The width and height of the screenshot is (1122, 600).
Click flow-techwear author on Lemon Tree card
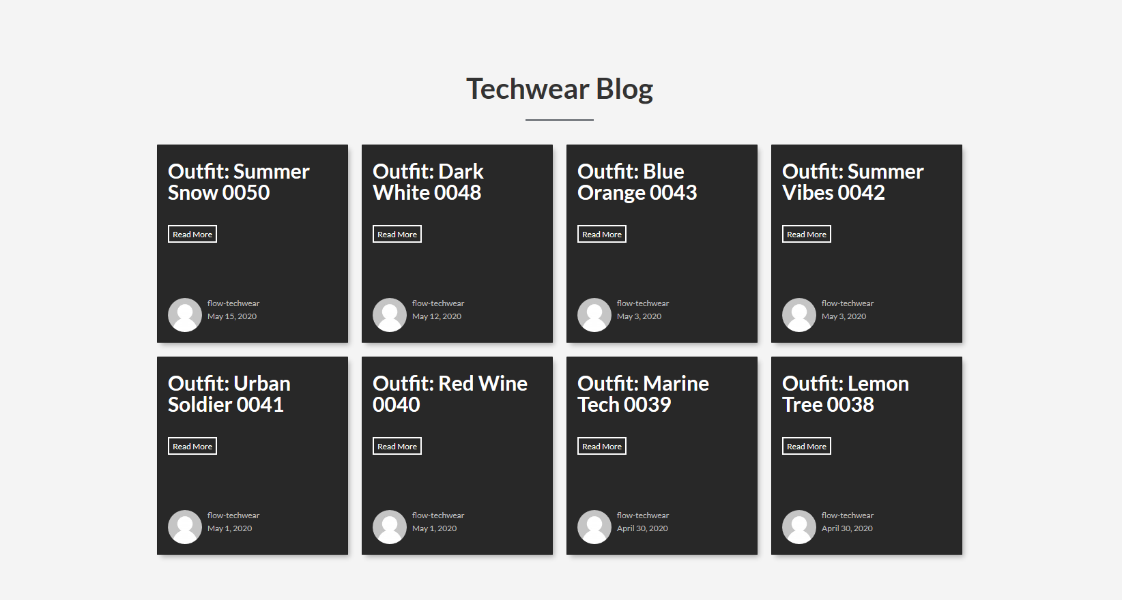pyautogui.click(x=848, y=515)
